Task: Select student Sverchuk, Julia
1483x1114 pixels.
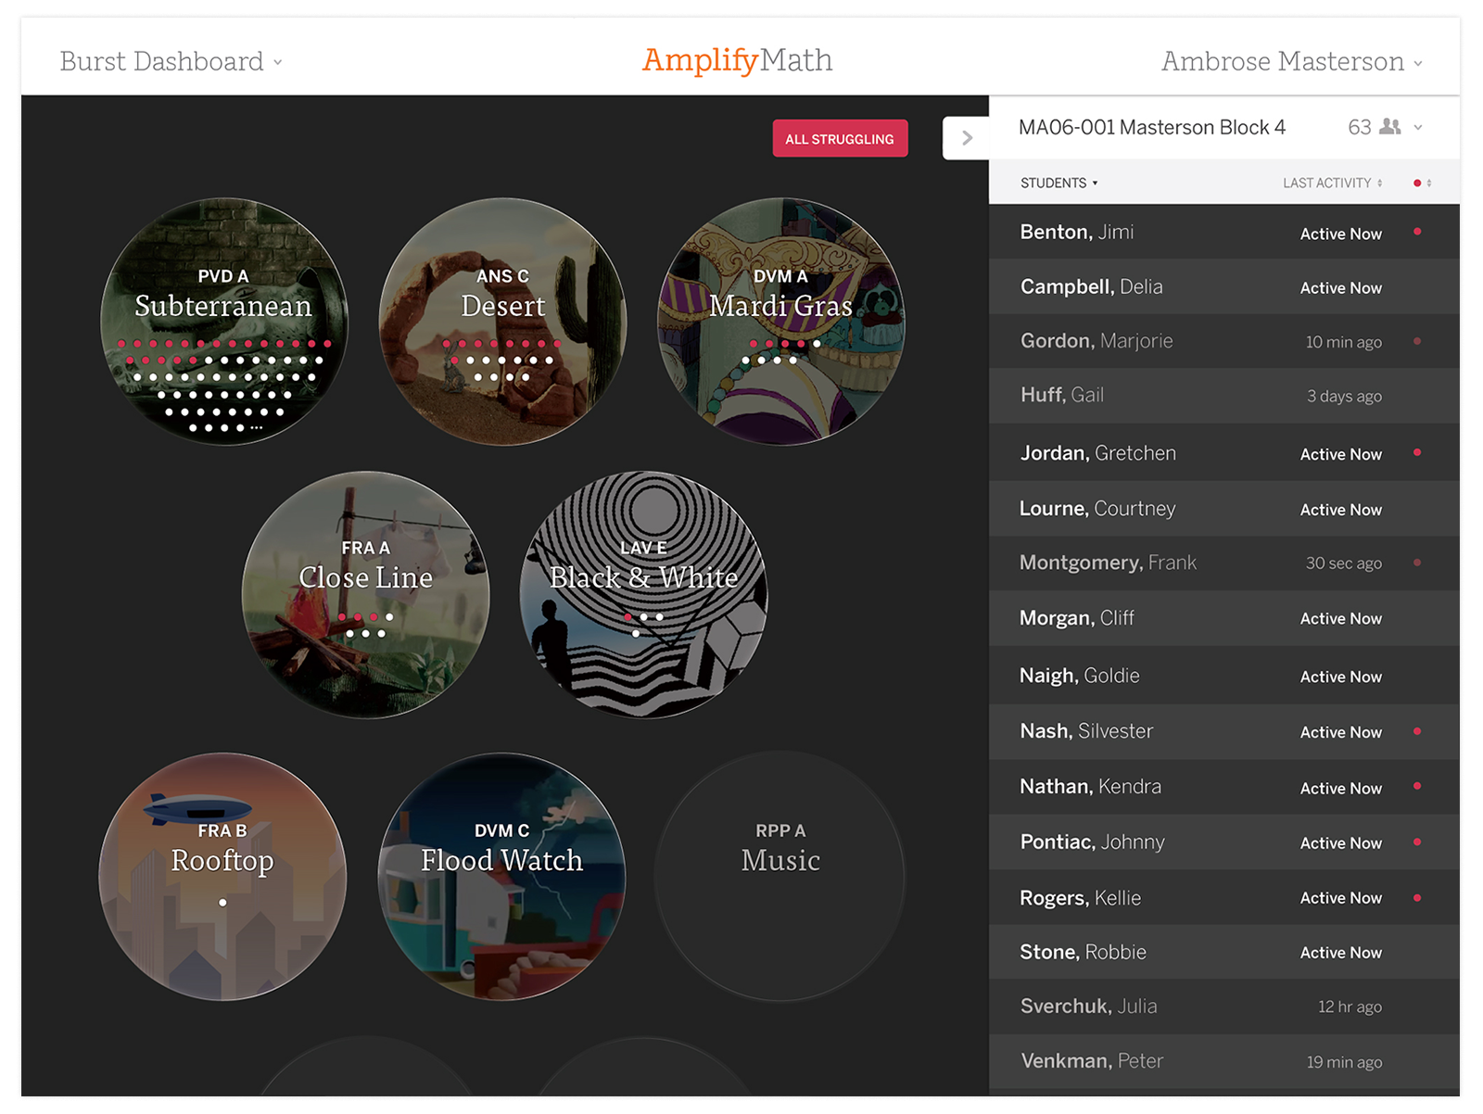Action: tap(1224, 1006)
